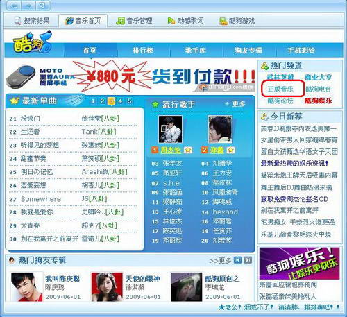This screenshot has height=317, width=347.
Task: Click the browser back arrow icon
Action: click(x=14, y=6)
